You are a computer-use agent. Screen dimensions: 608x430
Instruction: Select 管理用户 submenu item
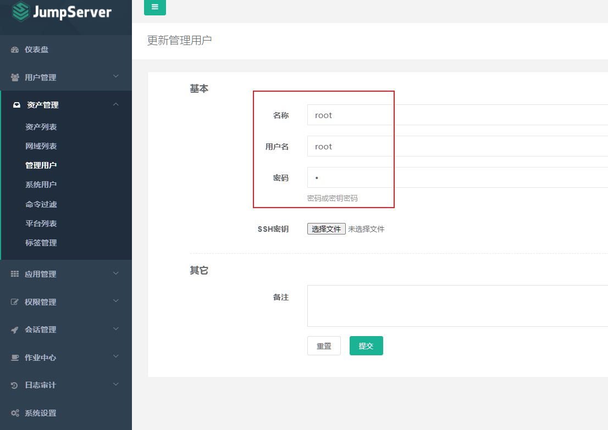[x=41, y=165]
